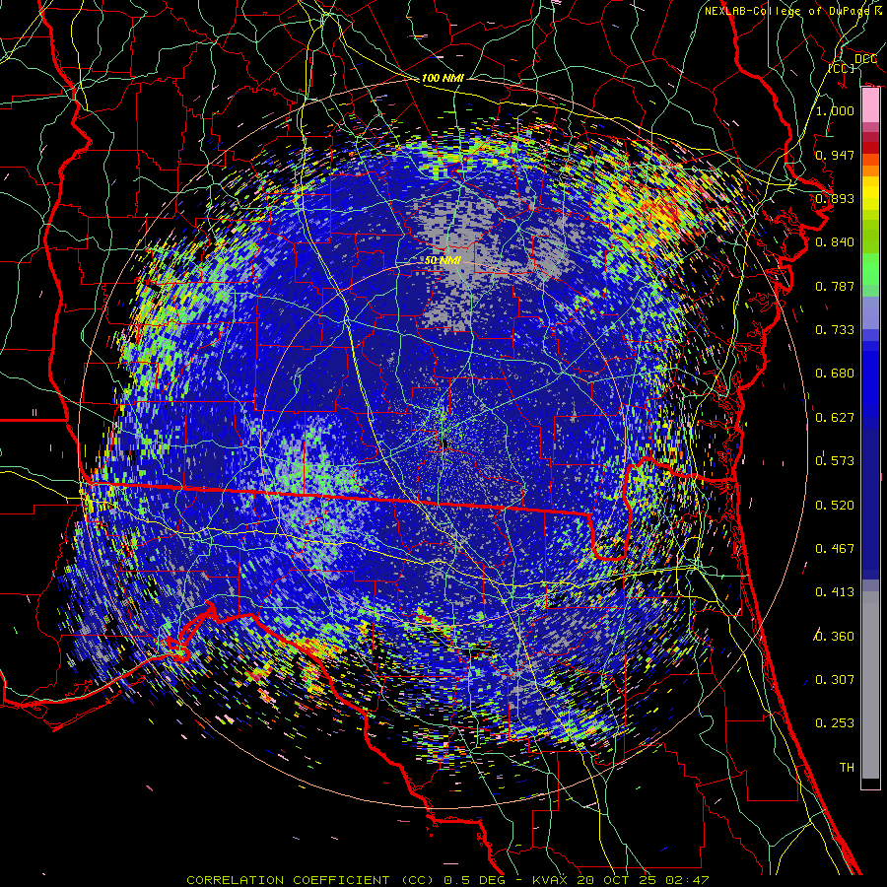Viewport: 887px width, 887px height.
Task: Pick the pink swatch atop the color bar
Action: pos(870,105)
